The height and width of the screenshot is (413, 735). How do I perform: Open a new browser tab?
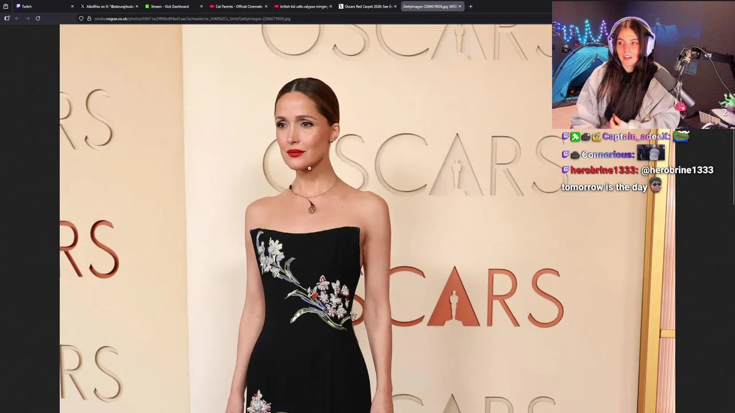(x=470, y=6)
